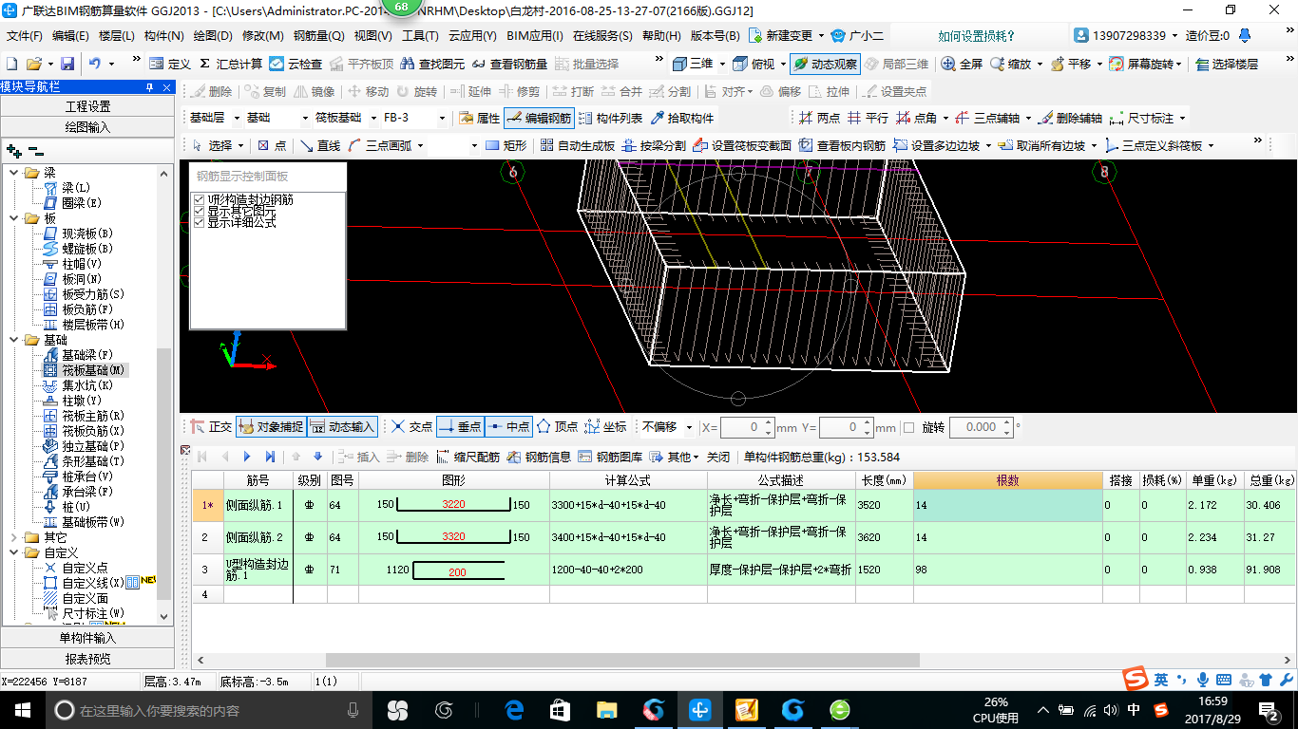Click the 工程设置 panel button
The image size is (1298, 729).
(x=87, y=106)
